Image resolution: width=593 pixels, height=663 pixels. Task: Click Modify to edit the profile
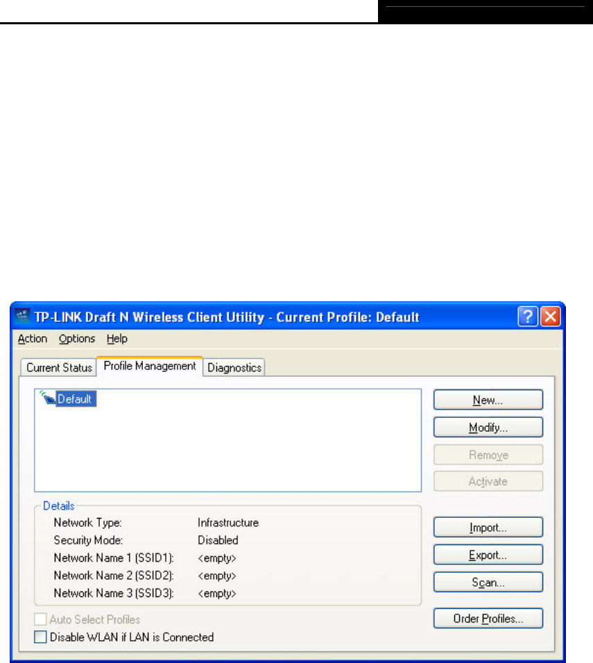(488, 428)
